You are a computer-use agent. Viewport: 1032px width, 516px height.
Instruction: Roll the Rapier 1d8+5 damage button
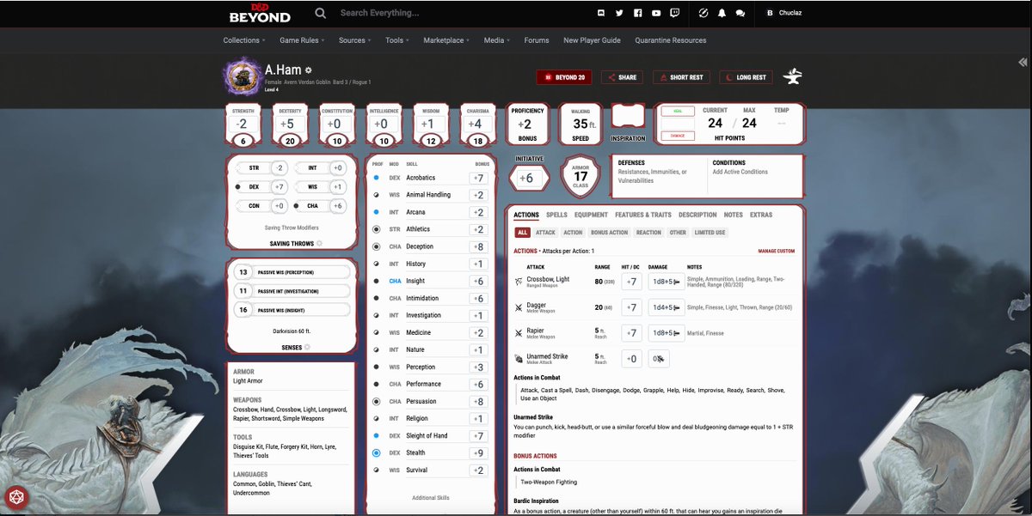667,332
